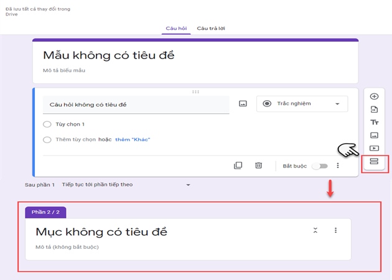392x280 pixels.
Task: Add image from the side toolbar
Action: 374,135
